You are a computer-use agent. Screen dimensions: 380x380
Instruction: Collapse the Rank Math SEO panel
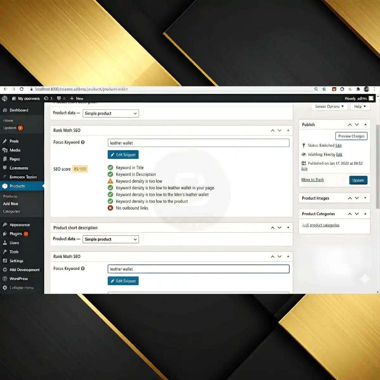(x=288, y=130)
